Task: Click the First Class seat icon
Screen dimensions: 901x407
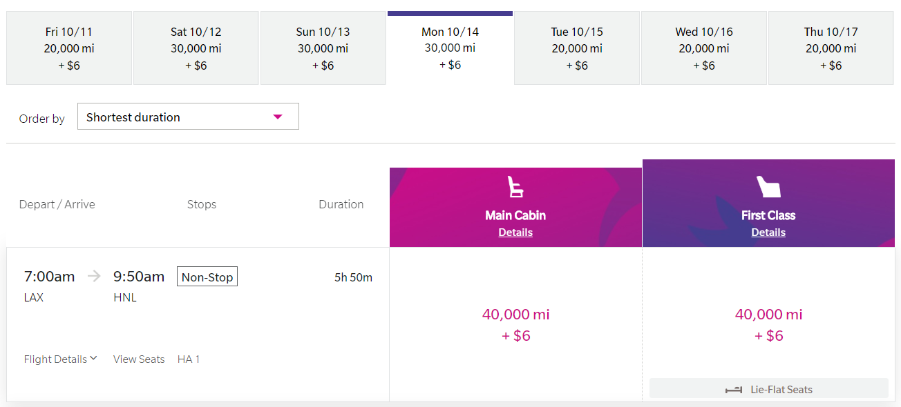Action: (x=768, y=188)
